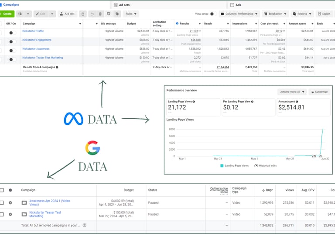Open the Breakdown dropdown
The height and width of the screenshot is (240, 335).
point(275,14)
